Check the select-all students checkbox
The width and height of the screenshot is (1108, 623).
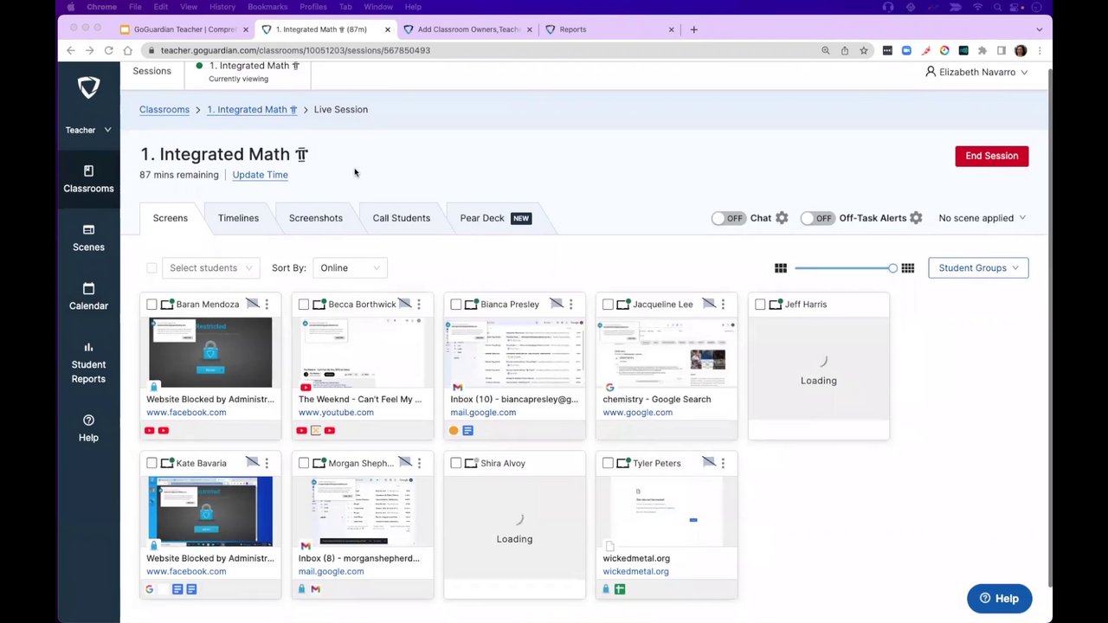[x=151, y=268]
